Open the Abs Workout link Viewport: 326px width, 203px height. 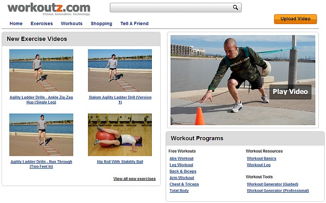coord(181,158)
